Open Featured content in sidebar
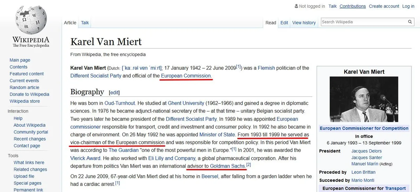 [27, 74]
